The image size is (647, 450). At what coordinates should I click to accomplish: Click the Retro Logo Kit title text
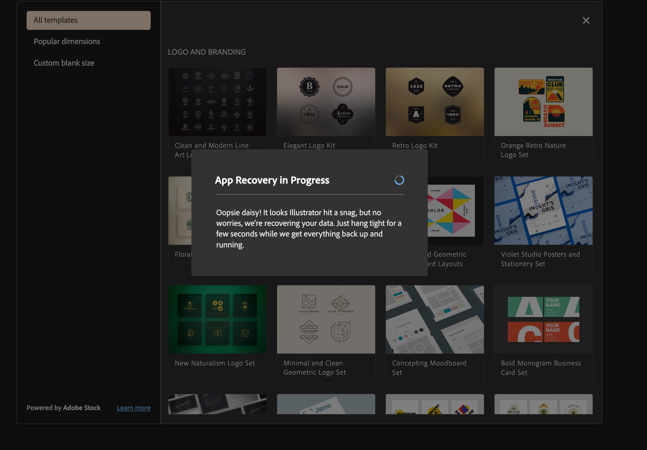414,145
